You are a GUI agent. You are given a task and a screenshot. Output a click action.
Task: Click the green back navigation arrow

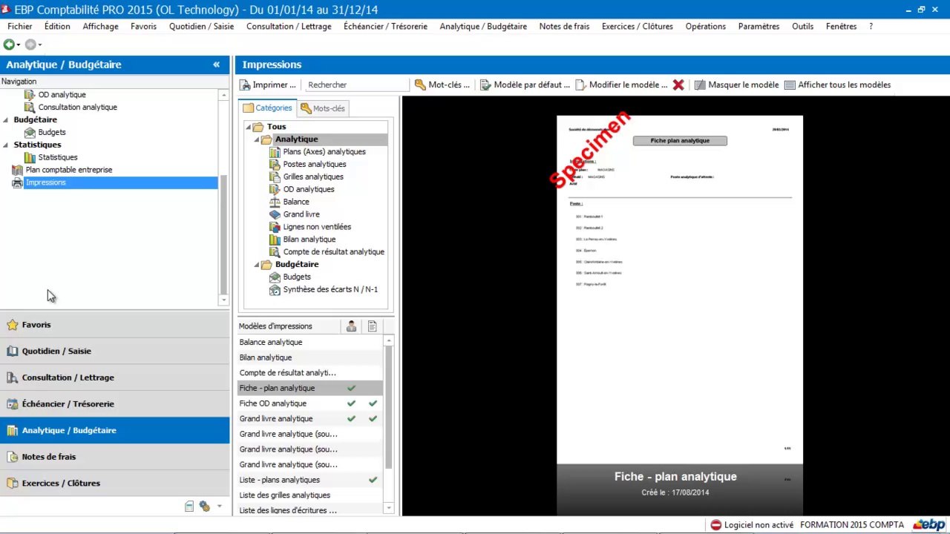point(9,44)
